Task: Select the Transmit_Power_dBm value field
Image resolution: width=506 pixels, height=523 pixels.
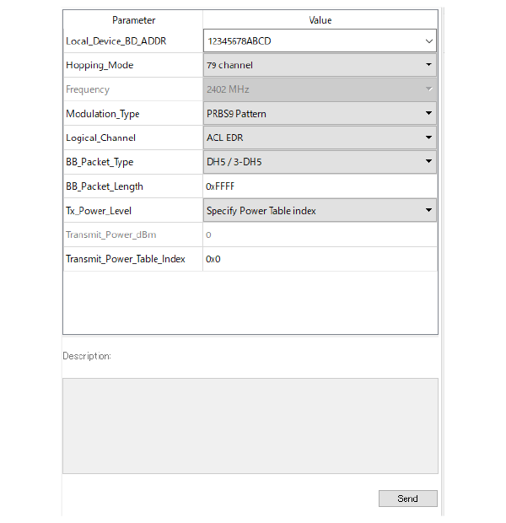Action: [320, 235]
